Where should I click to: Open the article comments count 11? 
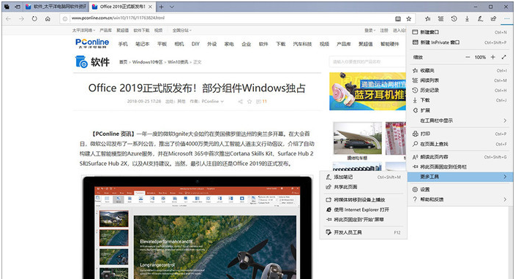(261, 102)
